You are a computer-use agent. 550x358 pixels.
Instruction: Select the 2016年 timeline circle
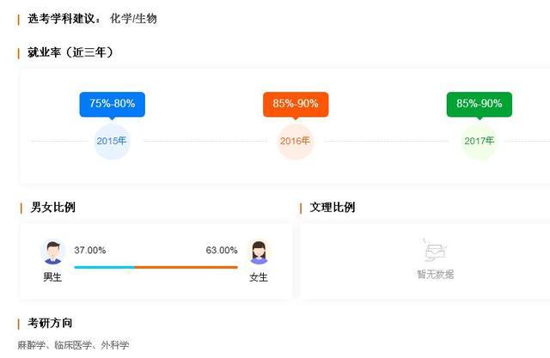pos(296,141)
